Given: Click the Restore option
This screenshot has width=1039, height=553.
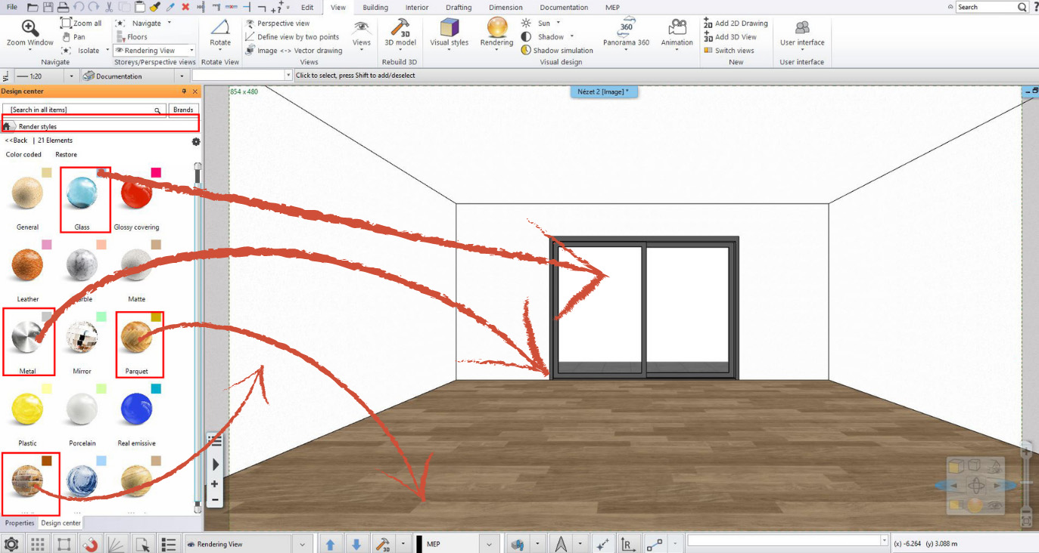Looking at the screenshot, I should point(66,155).
